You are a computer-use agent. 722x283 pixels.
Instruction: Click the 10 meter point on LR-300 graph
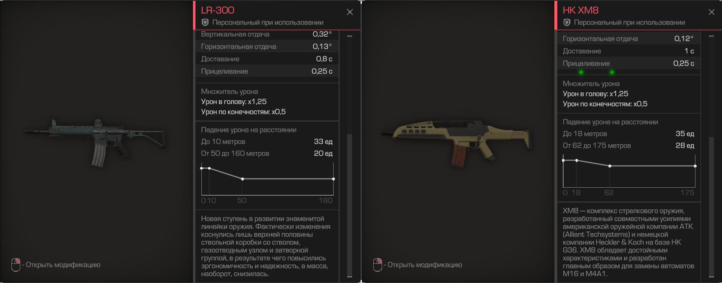209,168
